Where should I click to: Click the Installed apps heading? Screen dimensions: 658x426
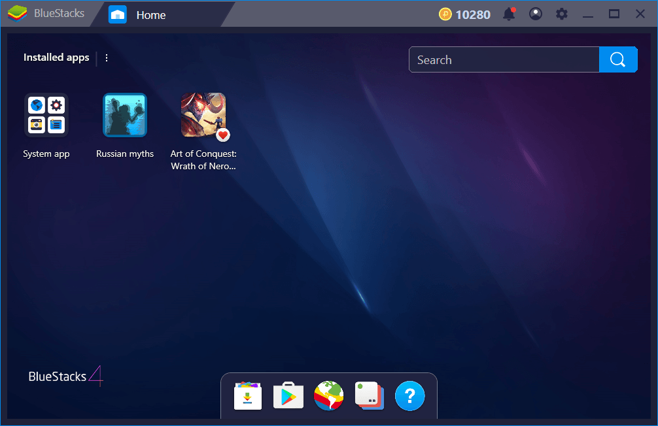[56, 57]
